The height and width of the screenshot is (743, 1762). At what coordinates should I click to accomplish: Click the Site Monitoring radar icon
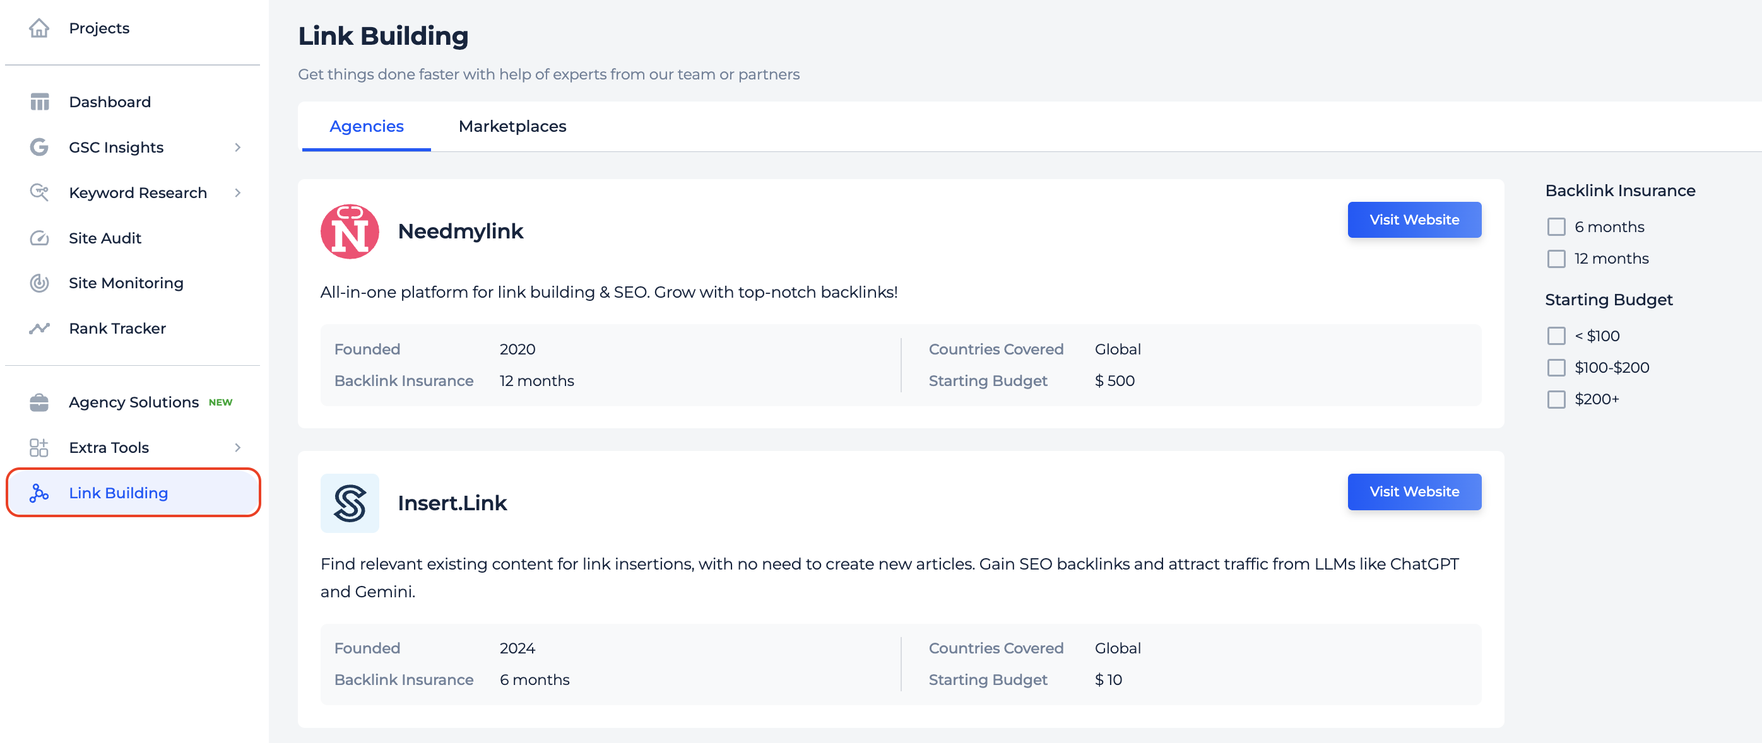39,283
